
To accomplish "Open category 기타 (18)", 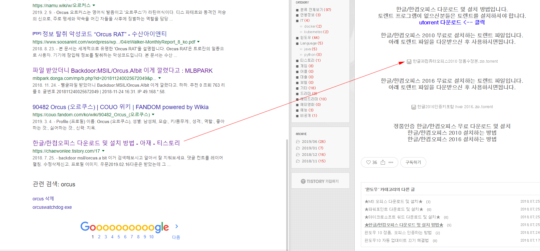I will pos(308,88).
